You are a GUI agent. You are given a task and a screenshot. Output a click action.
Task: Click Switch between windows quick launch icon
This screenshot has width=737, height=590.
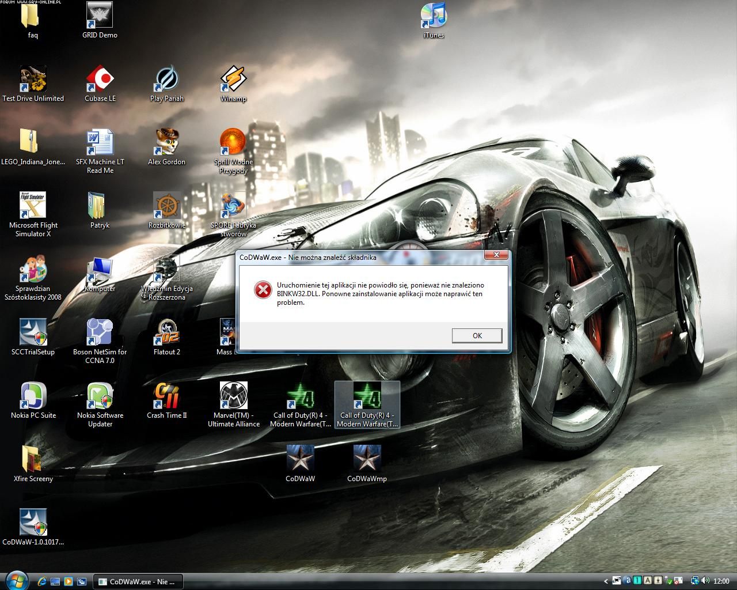[82, 581]
